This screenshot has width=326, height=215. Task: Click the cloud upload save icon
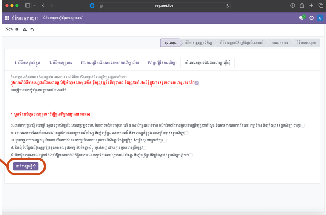(x=25, y=30)
